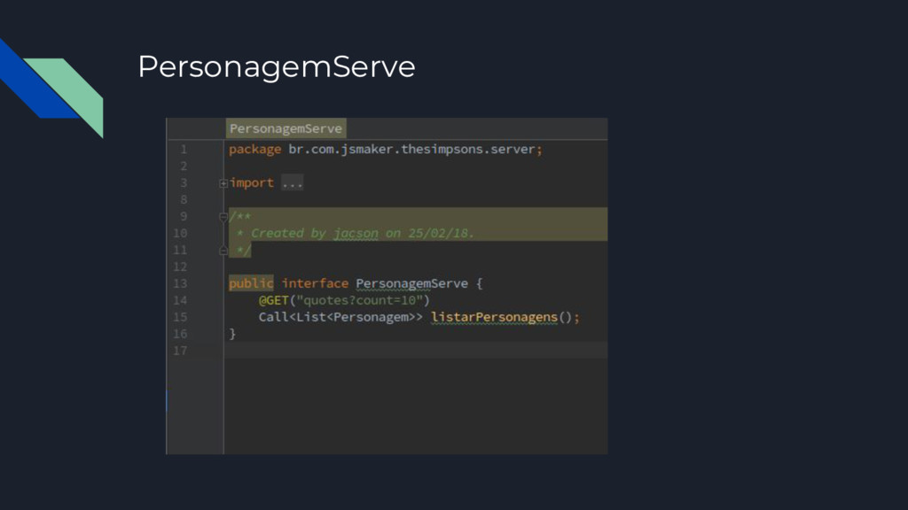Click line number 15 in gutter

click(180, 317)
